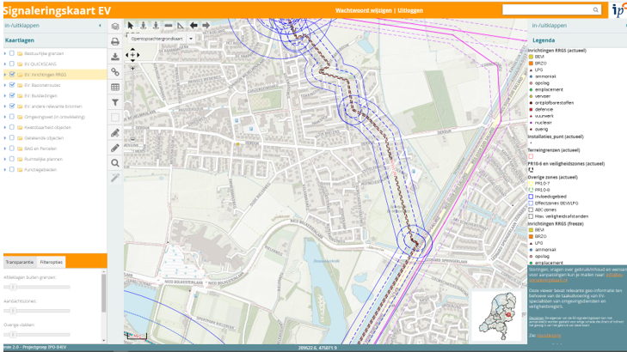Click the search input field at top right
The width and height of the screenshot is (627, 352).
[547, 9]
